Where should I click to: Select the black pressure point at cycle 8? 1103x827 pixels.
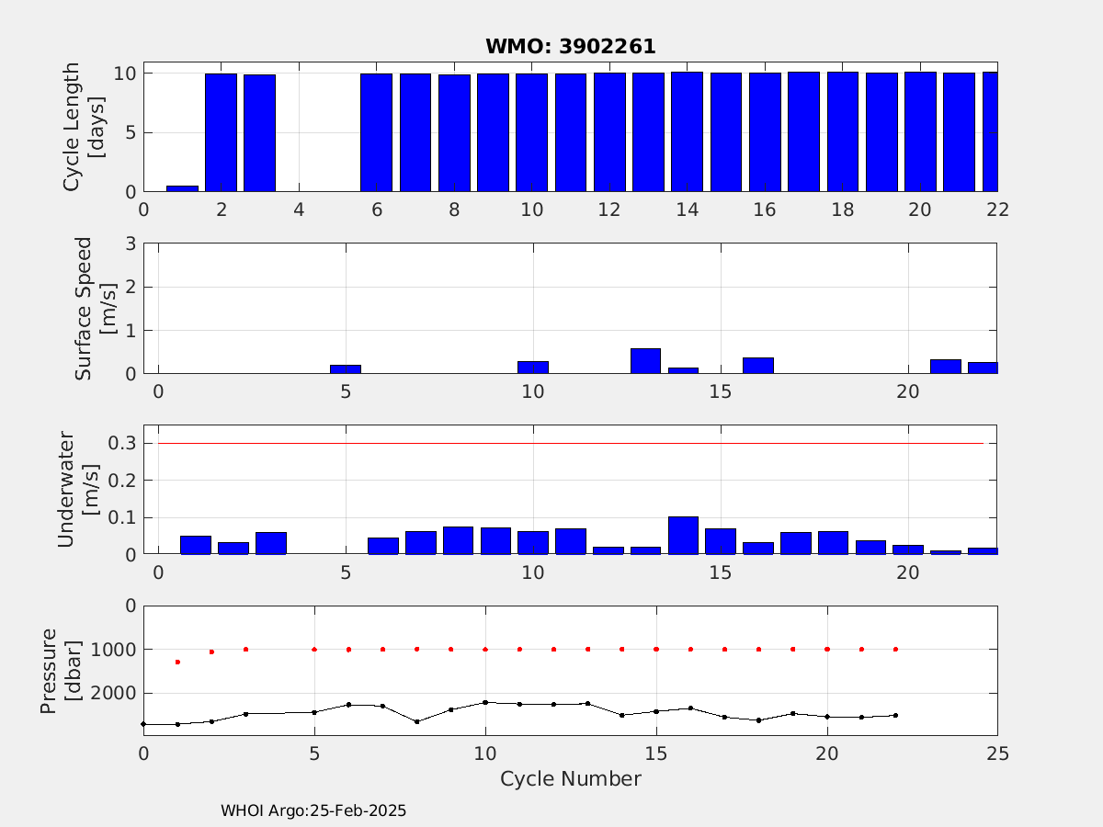pyautogui.click(x=417, y=721)
